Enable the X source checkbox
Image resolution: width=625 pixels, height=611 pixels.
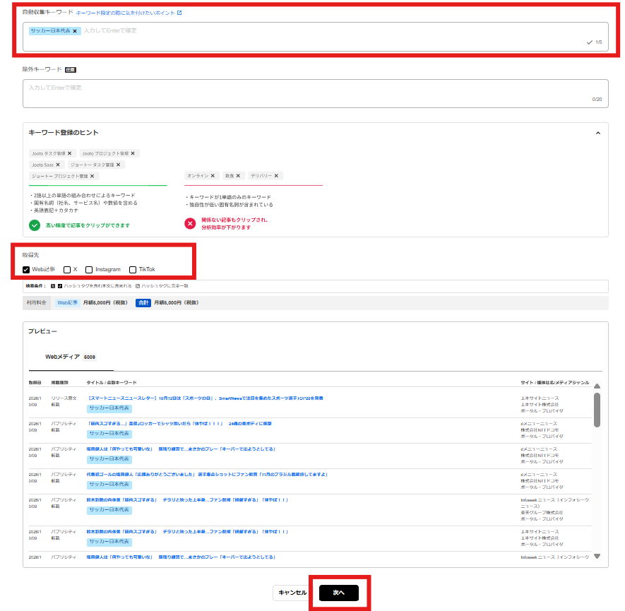[x=67, y=270]
